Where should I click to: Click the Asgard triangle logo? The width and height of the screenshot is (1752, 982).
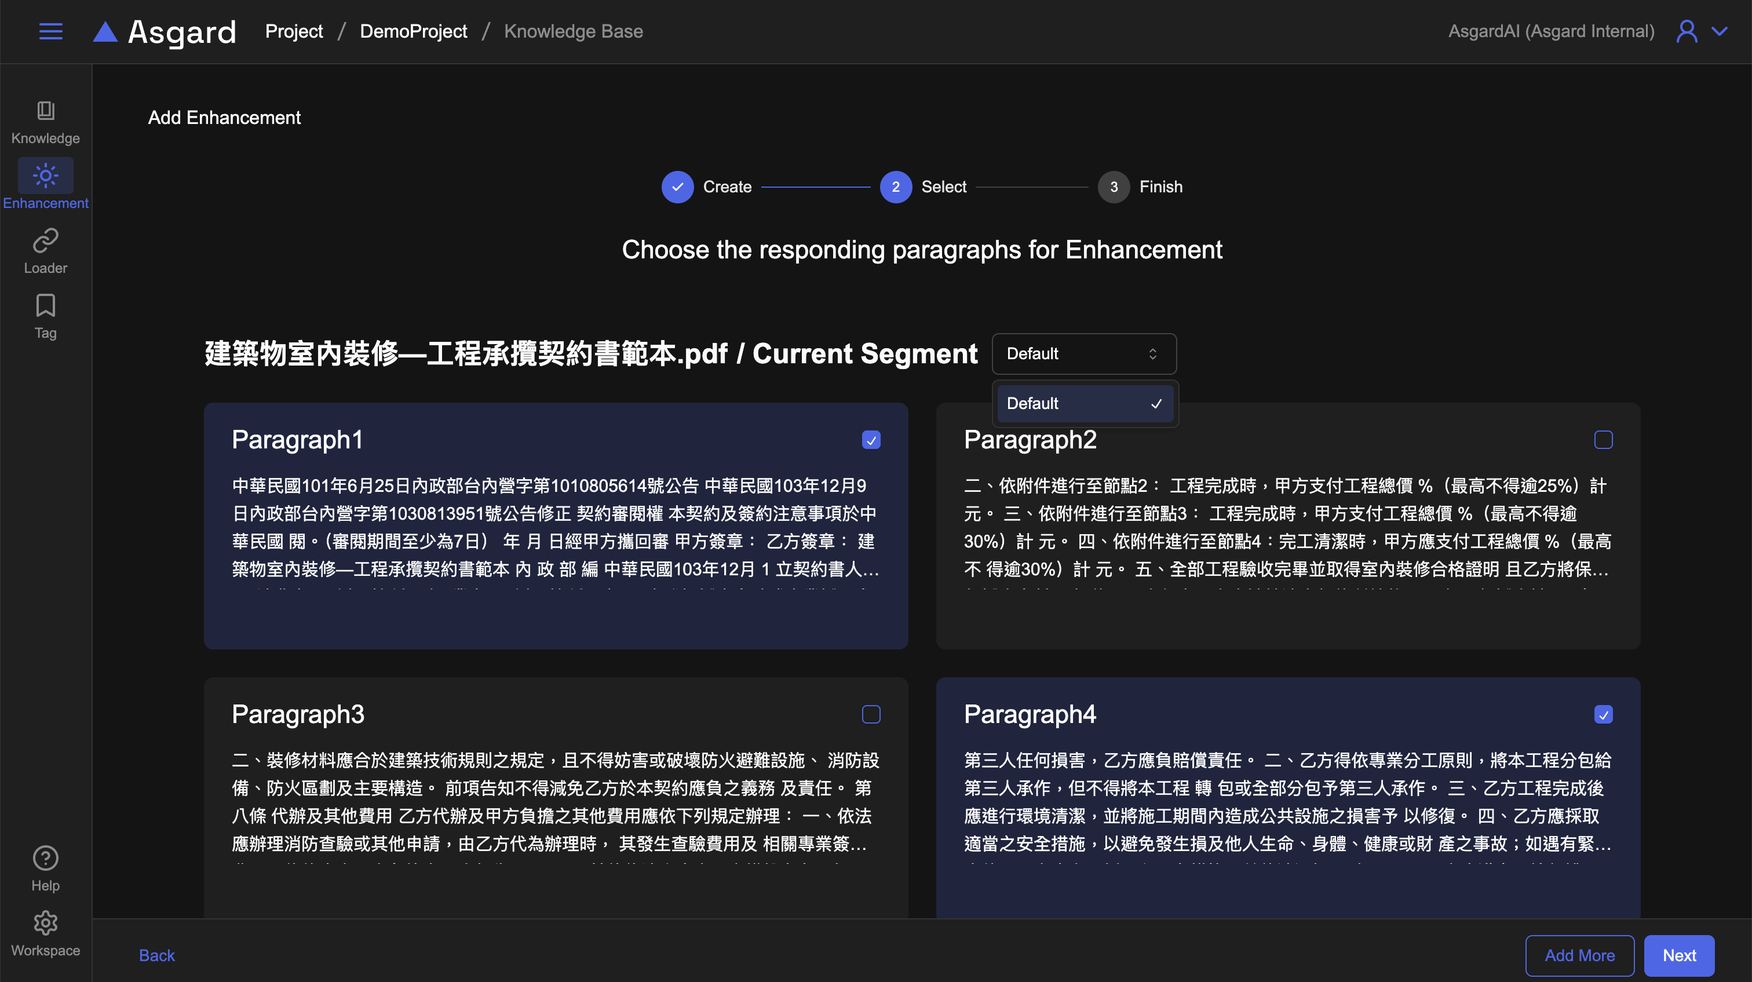(x=105, y=31)
